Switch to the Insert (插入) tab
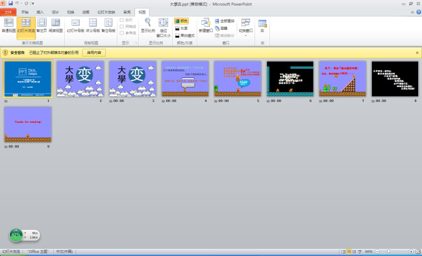The image size is (422, 256). 40,12
